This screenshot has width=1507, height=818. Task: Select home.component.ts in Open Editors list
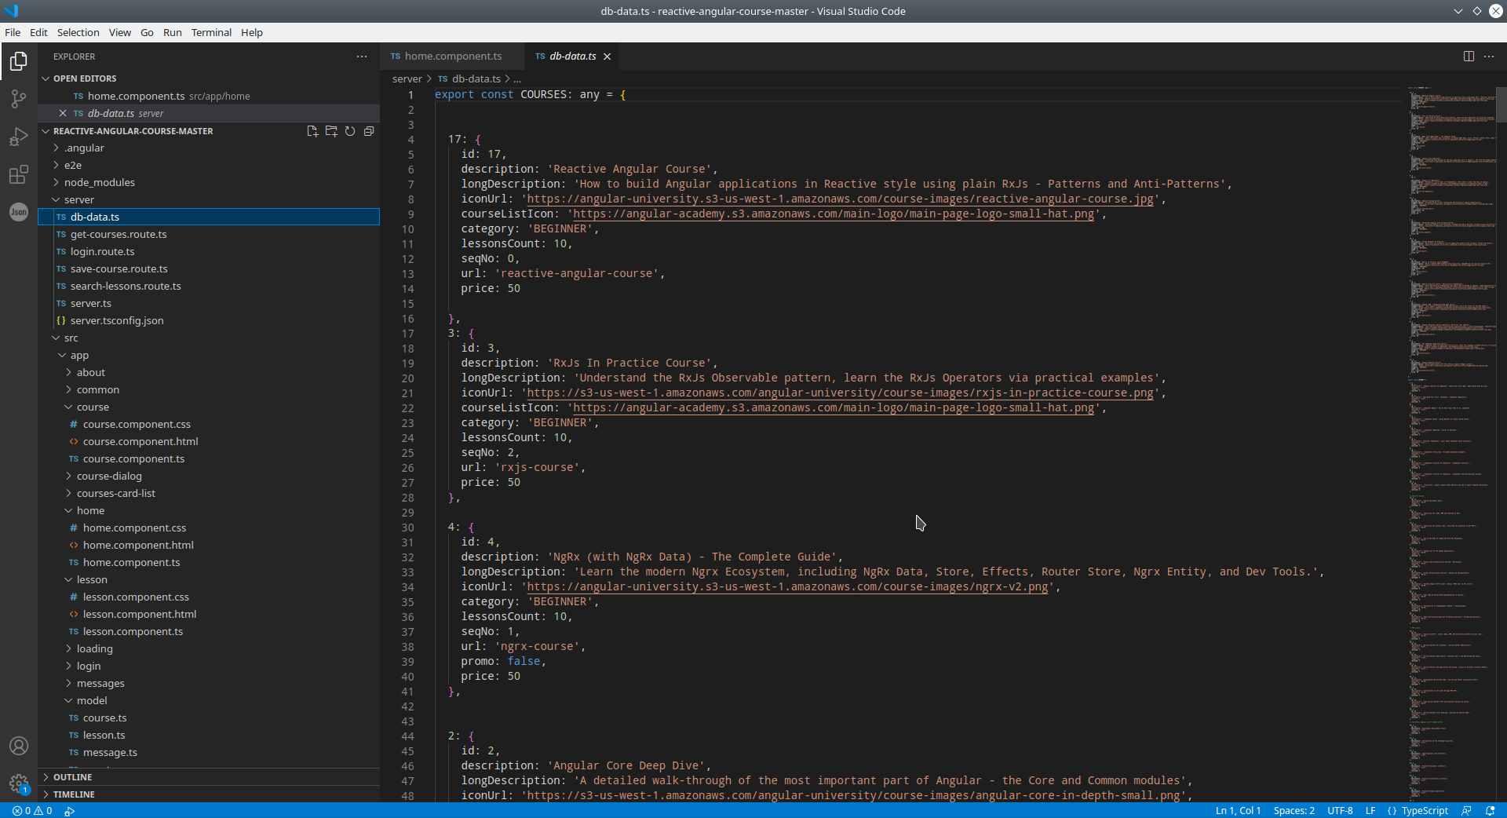[x=210, y=96]
